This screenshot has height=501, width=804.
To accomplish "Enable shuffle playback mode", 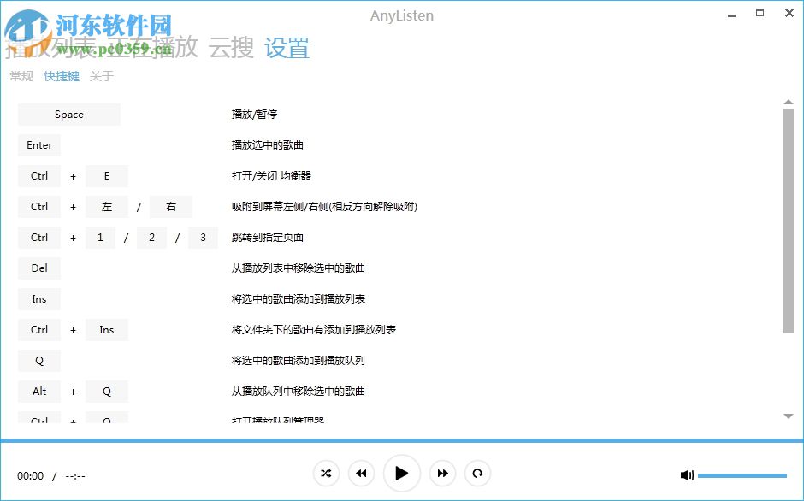I will pos(326,473).
